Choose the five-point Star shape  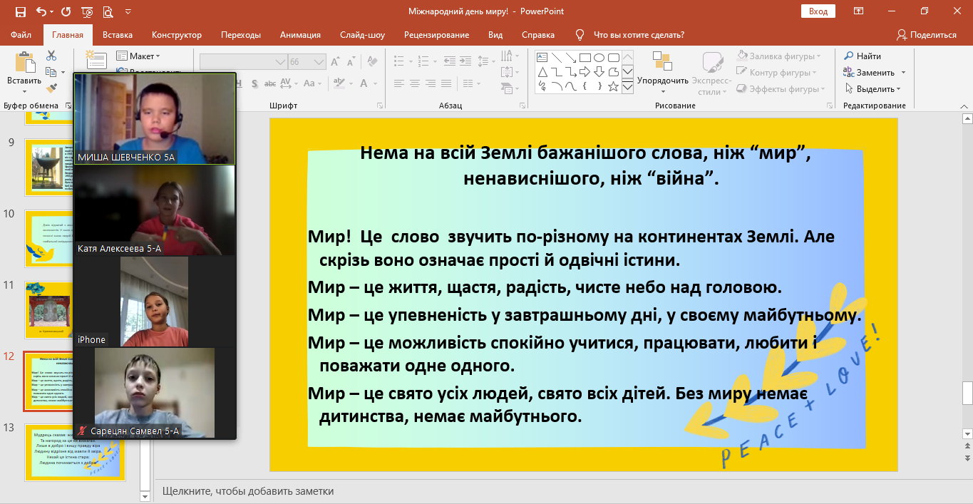[x=613, y=86]
